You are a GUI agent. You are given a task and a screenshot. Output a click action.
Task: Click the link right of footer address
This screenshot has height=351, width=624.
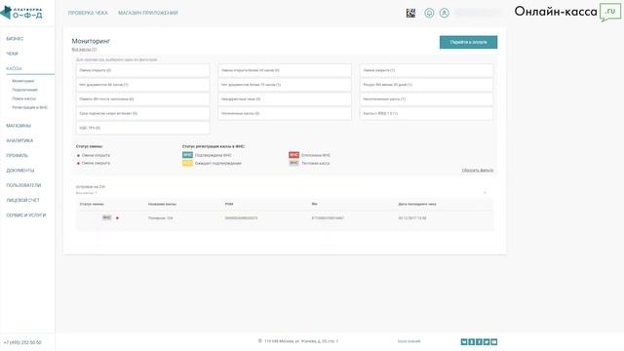pyautogui.click(x=409, y=341)
